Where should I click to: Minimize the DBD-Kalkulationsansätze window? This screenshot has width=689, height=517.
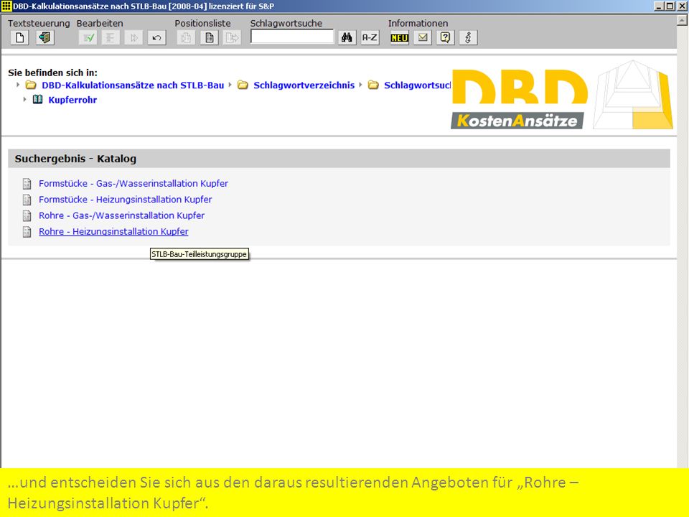click(x=659, y=6)
